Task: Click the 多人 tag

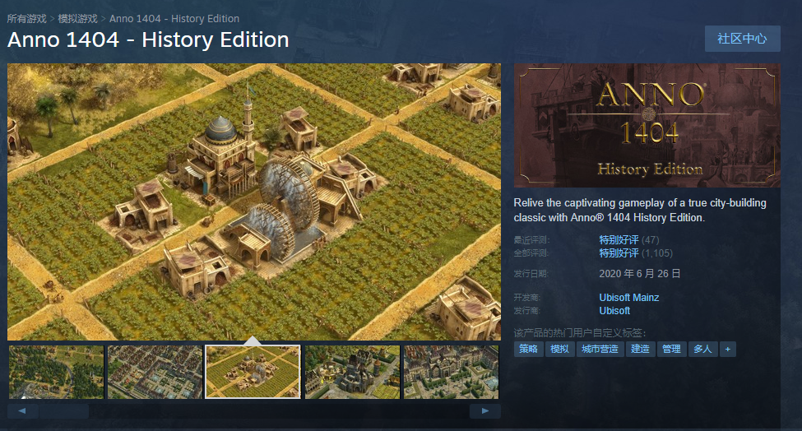Action: [x=702, y=350]
